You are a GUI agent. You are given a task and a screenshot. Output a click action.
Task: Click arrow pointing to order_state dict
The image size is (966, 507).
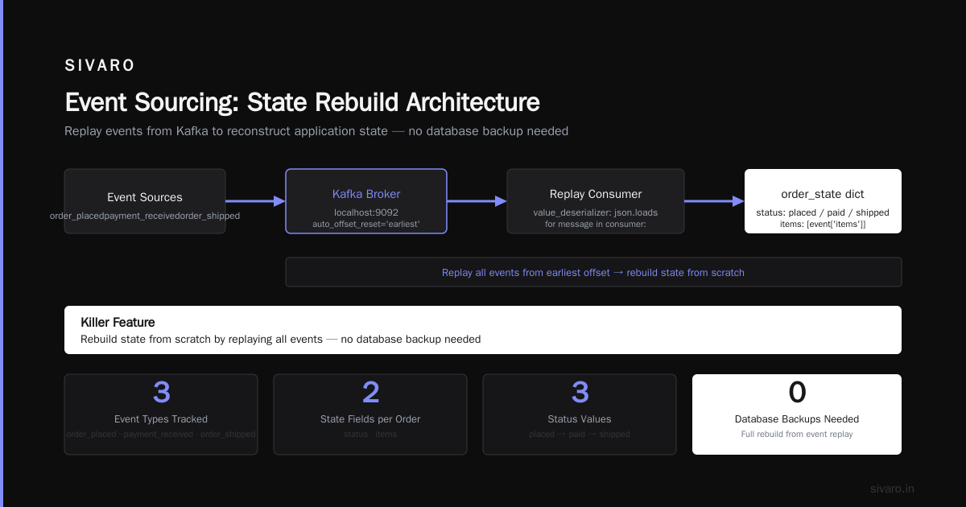point(714,201)
